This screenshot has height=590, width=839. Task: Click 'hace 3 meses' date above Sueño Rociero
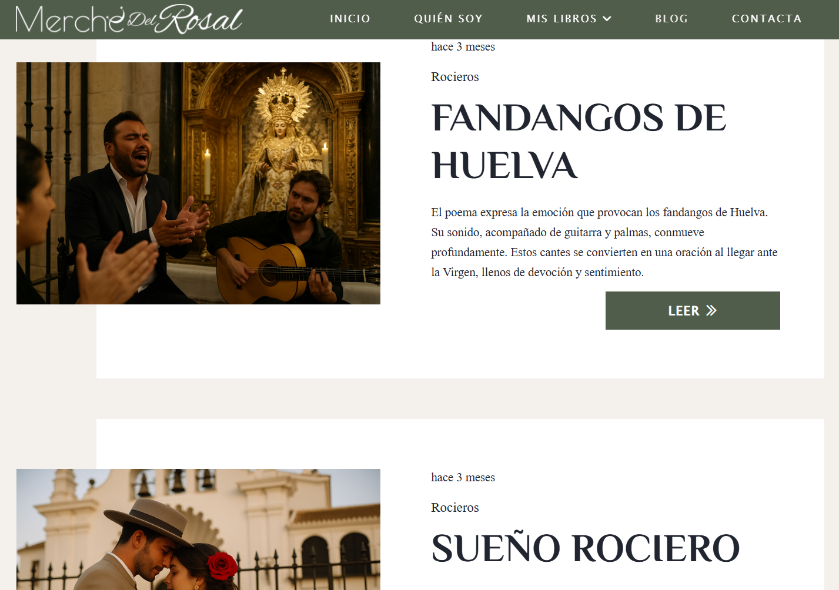click(x=463, y=478)
